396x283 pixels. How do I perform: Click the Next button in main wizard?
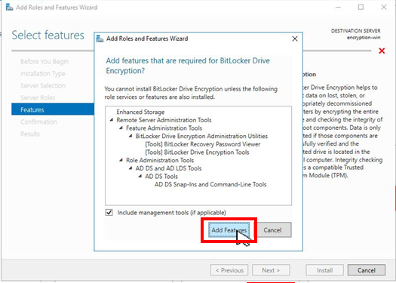(271, 270)
